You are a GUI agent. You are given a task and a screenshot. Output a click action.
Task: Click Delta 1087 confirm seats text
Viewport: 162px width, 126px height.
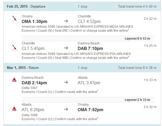(x=76, y=92)
